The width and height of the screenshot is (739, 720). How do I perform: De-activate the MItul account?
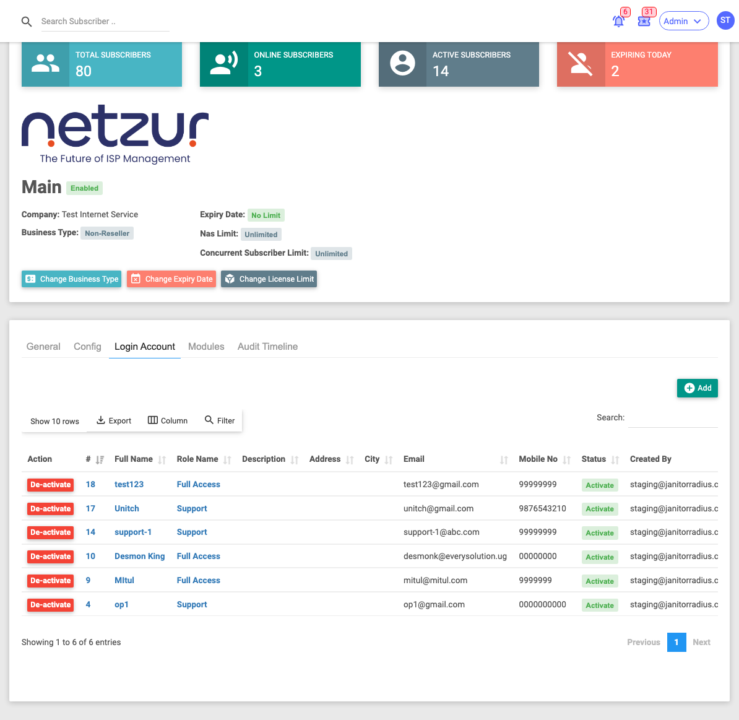point(50,581)
